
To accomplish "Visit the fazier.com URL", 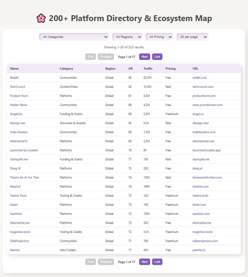I will pyautogui.click(x=199, y=205).
